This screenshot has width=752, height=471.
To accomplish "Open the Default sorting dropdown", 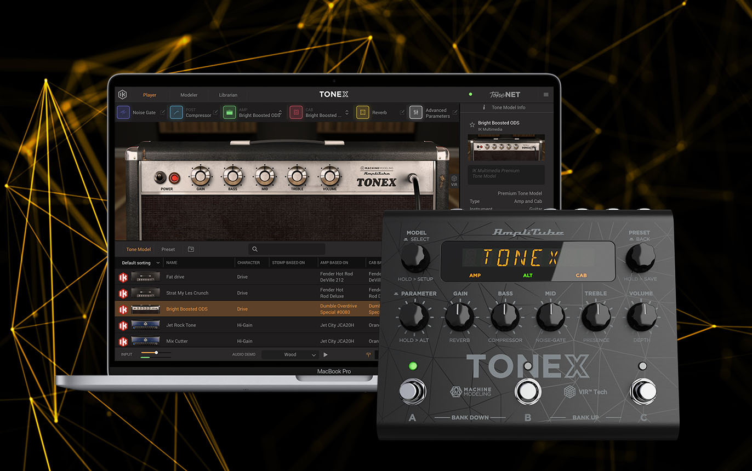I will 140,263.
